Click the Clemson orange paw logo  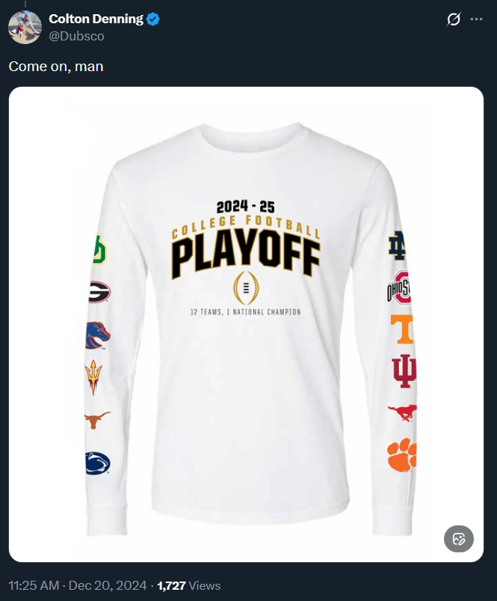(402, 454)
